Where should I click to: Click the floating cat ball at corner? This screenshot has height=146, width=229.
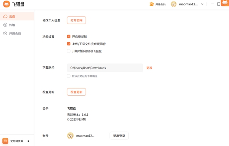(x=225, y=3)
